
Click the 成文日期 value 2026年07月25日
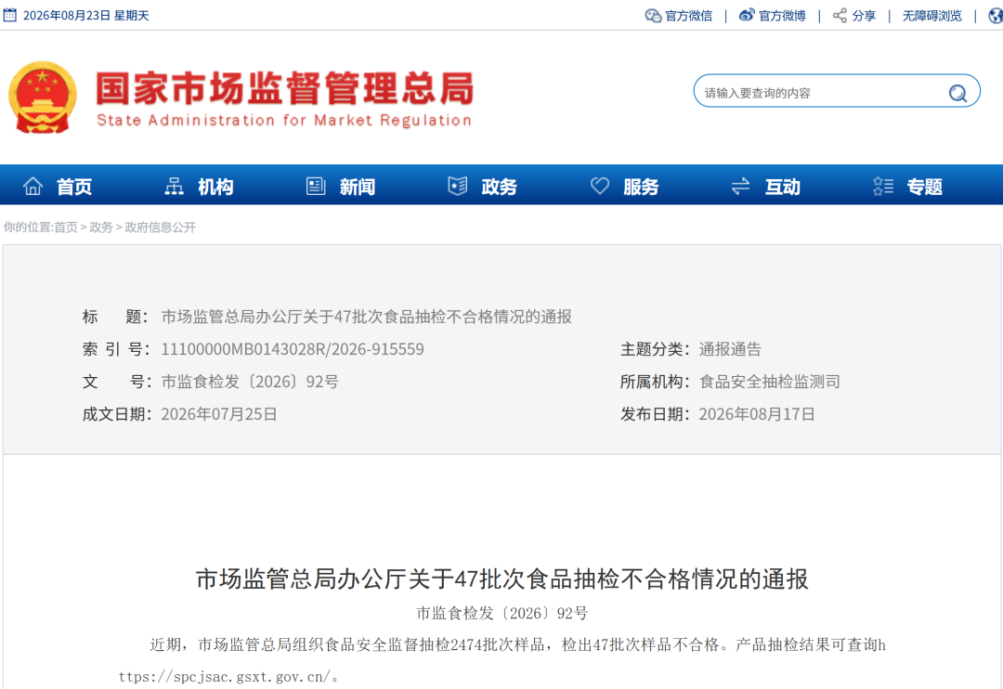click(219, 414)
